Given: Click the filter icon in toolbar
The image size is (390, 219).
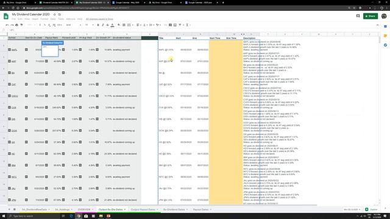Looking at the screenshot, I should coord(180,25).
